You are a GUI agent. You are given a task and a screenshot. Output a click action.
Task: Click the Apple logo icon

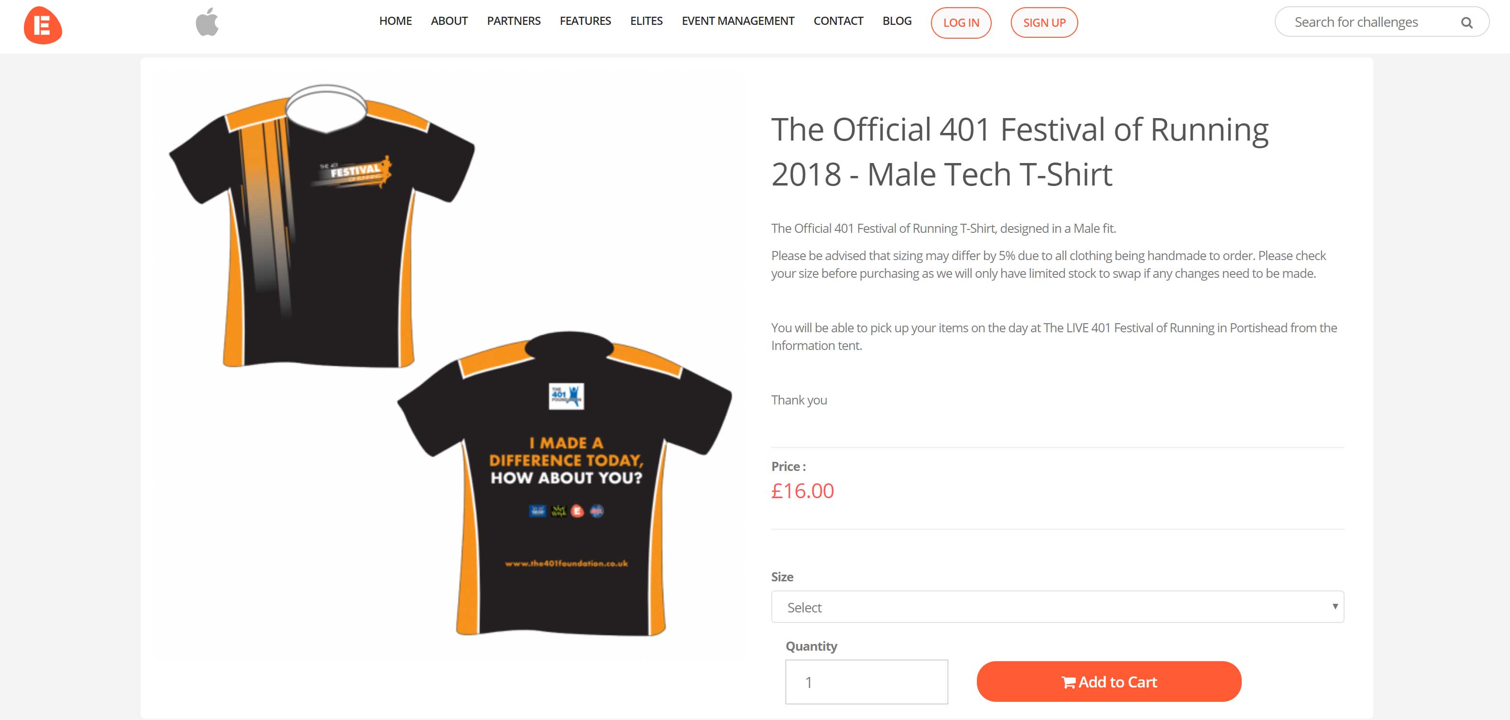[207, 22]
